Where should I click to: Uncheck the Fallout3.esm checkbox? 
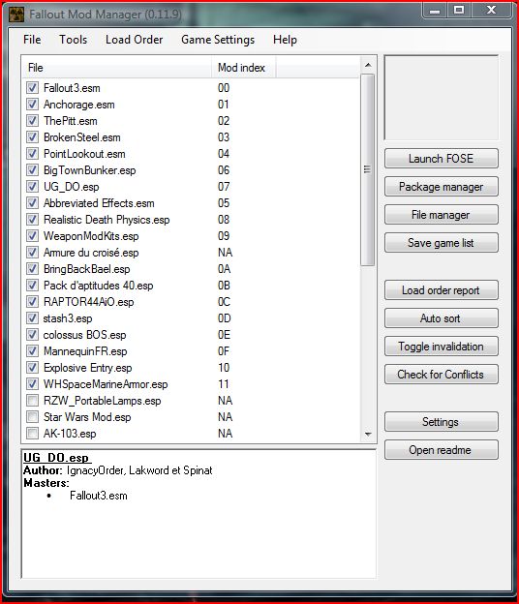click(x=32, y=88)
